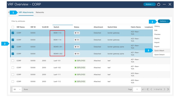Image resolution: width=178 pixels, height=97 pixels.
Task: Select History from the Actions menu
Action: (x=157, y=26)
